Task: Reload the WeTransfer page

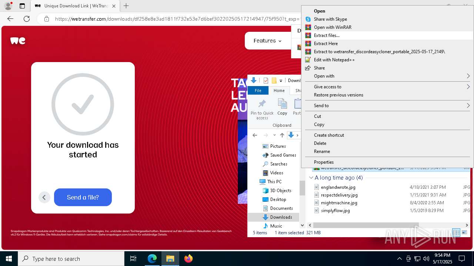Action: point(27,19)
